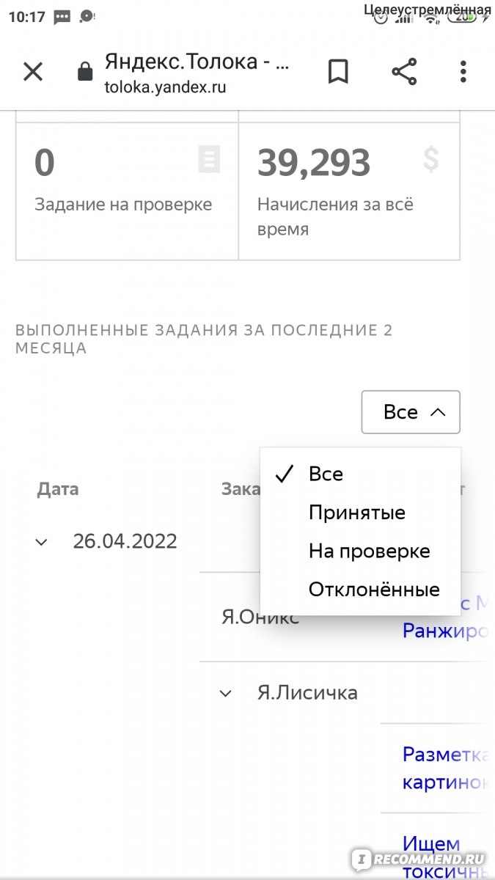Collapse the 26.04.2022 date row

pos(42,542)
